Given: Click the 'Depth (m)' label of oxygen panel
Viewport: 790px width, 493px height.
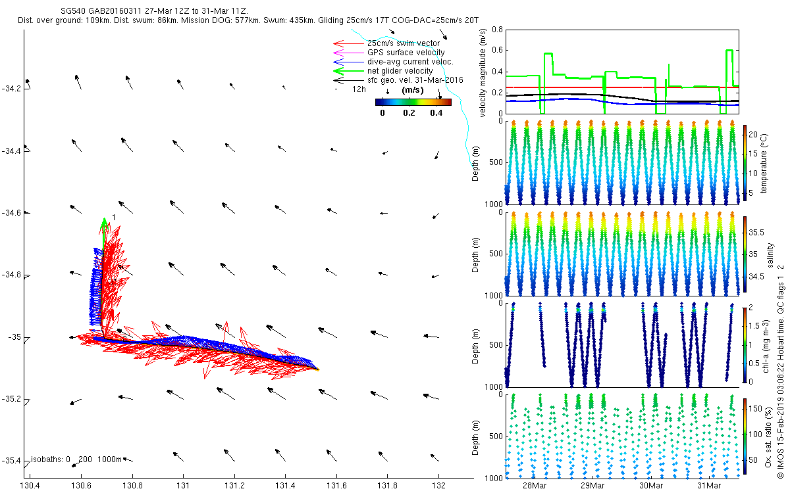Looking at the screenshot, I should pos(475,436).
